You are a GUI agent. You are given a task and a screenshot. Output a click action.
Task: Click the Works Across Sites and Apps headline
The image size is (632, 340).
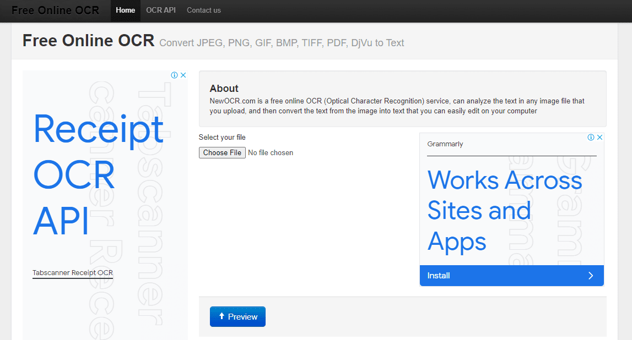click(x=505, y=211)
